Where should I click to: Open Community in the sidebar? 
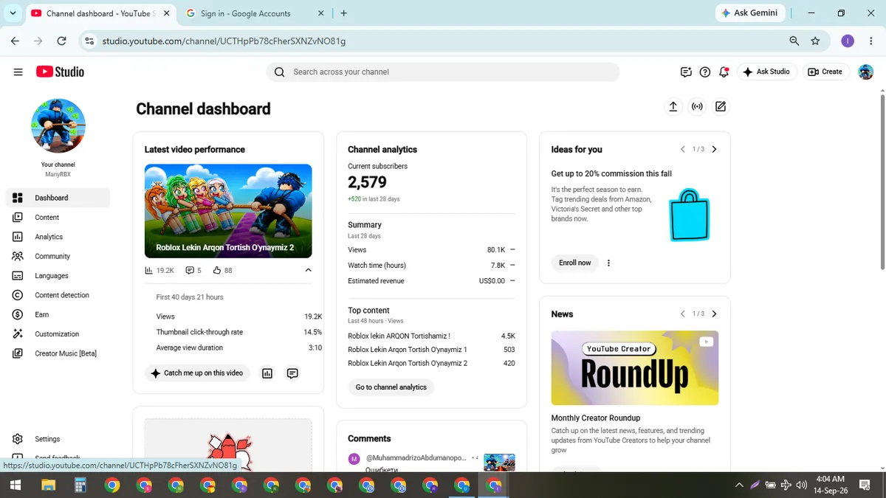pyautogui.click(x=58, y=256)
